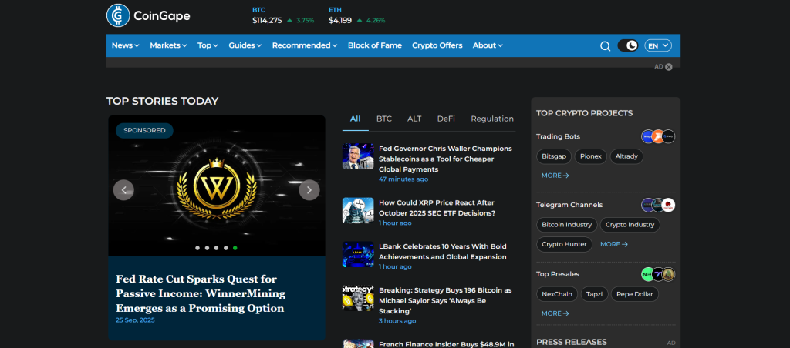Click Trading Bots logo icons

[658, 137]
